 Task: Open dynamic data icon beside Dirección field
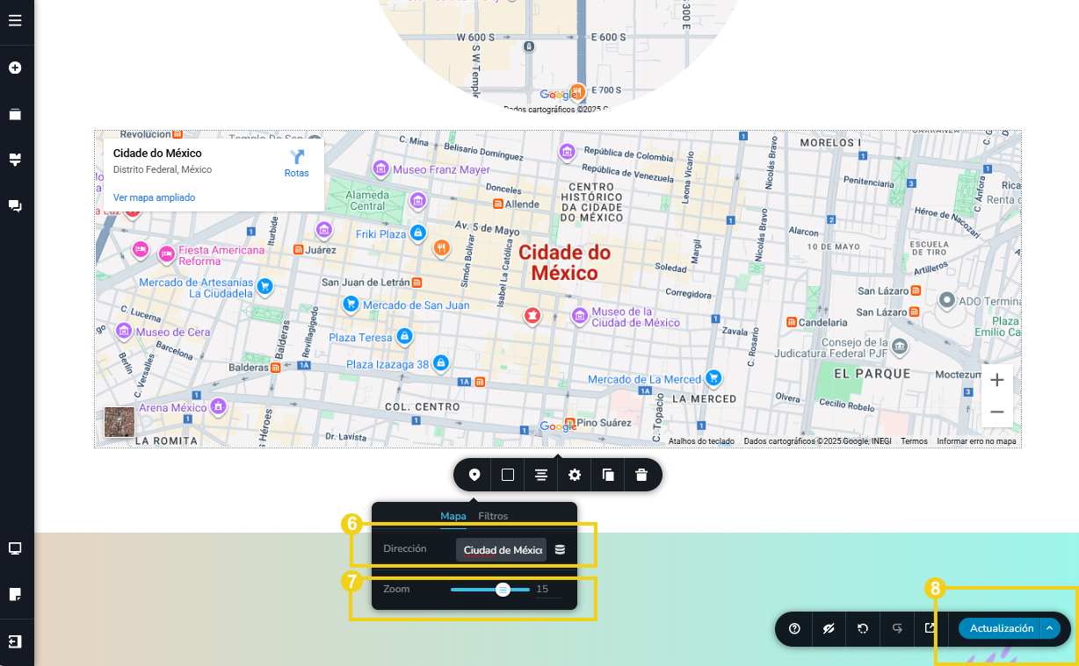[x=561, y=550]
